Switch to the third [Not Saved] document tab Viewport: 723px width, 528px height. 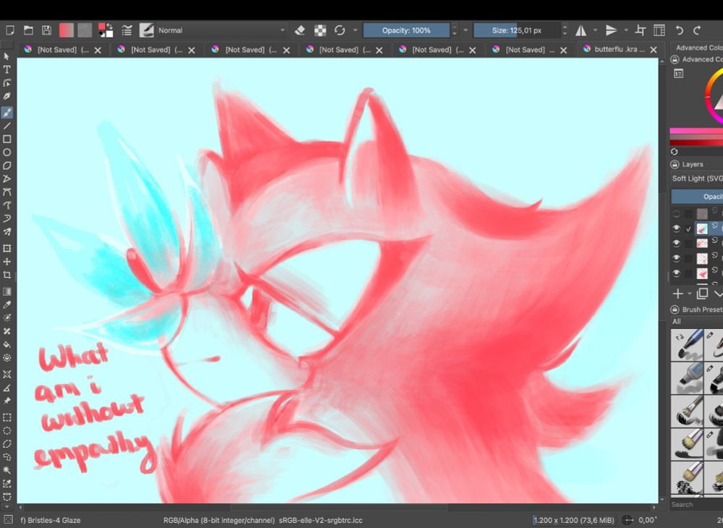252,50
